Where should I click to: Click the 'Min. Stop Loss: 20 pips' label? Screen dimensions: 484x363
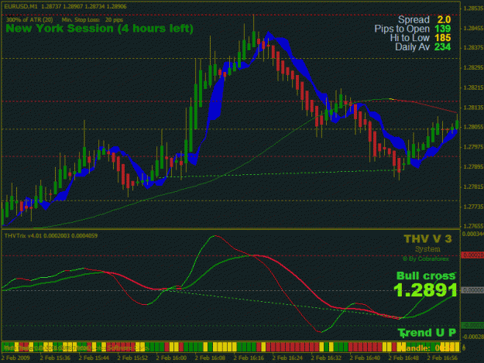pos(92,20)
